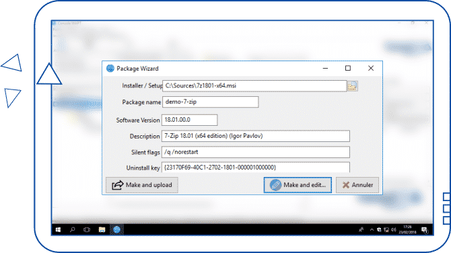The width and height of the screenshot is (451, 253).
Task: Click into the Package name field
Action: tap(210, 102)
